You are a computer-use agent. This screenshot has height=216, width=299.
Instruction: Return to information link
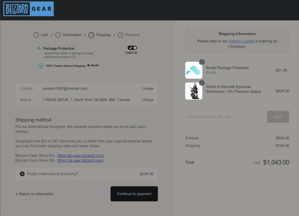click(x=35, y=194)
